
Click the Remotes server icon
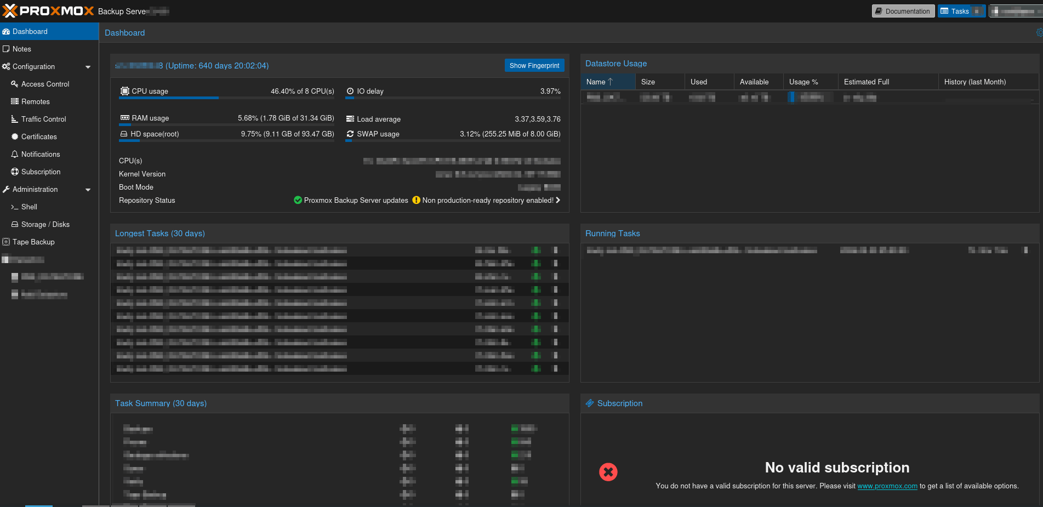tap(15, 101)
